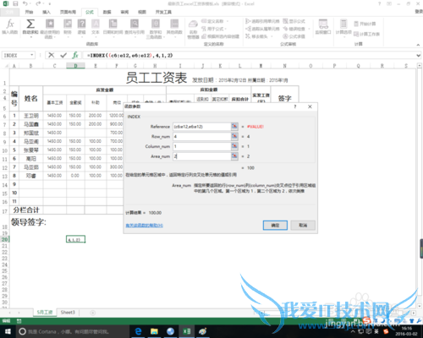Open the help link about this function
423x338 pixels.
(144, 226)
